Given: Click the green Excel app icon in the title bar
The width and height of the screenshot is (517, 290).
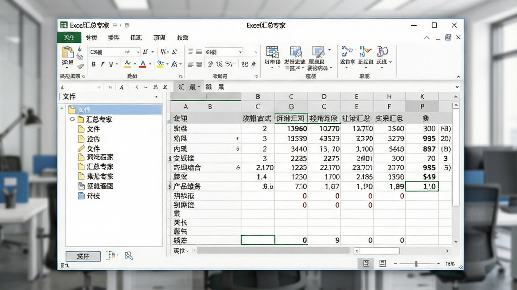Looking at the screenshot, I should pyautogui.click(x=64, y=25).
